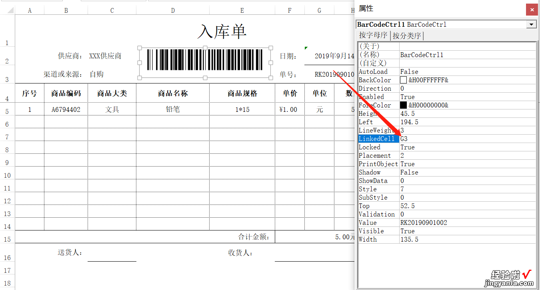
Task: Switch to 按分类序 tab
Action: (x=407, y=36)
